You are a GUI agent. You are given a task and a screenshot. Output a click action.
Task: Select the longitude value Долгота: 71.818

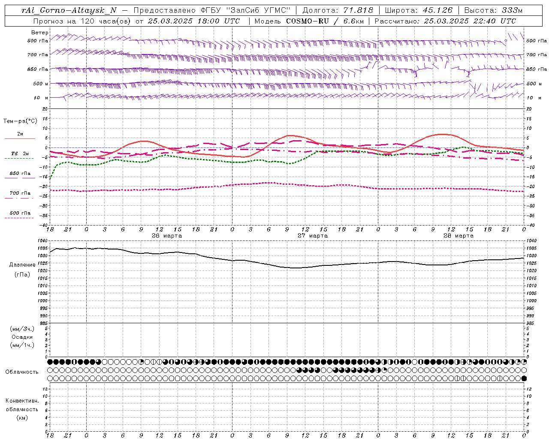(338, 10)
